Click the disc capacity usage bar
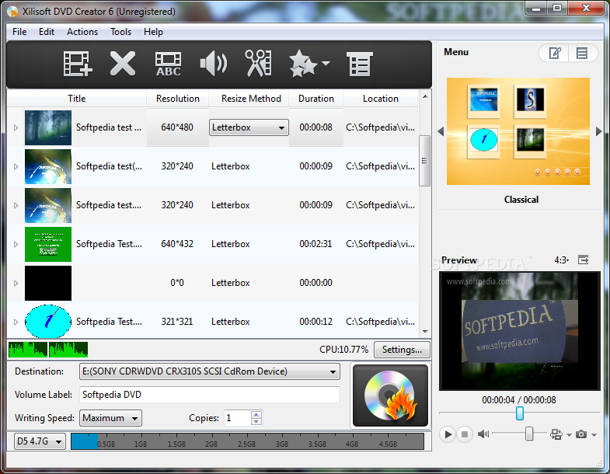The image size is (610, 474). coord(247,441)
